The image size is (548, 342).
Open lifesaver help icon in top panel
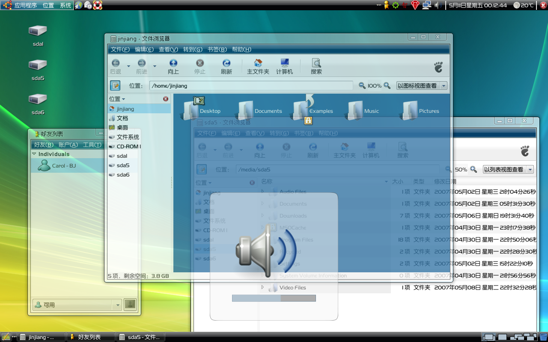click(x=98, y=5)
